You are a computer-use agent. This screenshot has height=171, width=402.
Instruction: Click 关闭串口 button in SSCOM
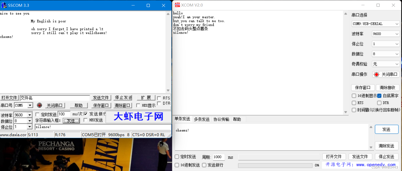55,105
